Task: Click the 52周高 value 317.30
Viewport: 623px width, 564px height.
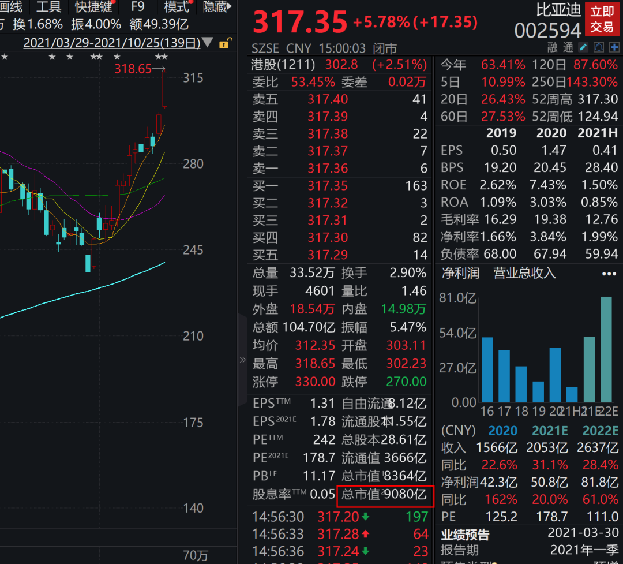Action: point(598,99)
